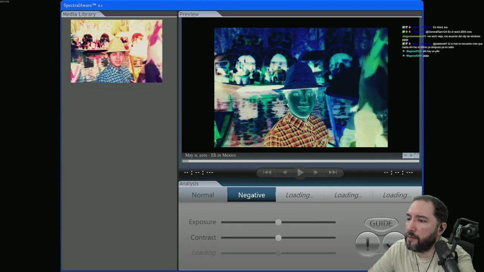This screenshot has width=484, height=272.
Task: Click the negative image in the Preview
Action: coord(301,87)
